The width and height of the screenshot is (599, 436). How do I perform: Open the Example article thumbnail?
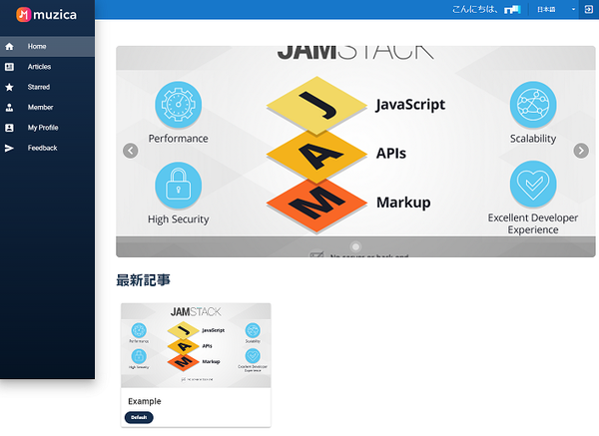196,345
